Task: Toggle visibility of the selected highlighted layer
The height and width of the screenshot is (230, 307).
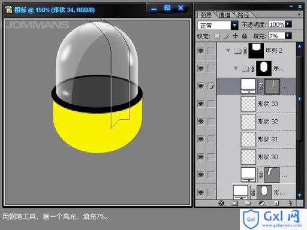Action: pyautogui.click(x=201, y=86)
